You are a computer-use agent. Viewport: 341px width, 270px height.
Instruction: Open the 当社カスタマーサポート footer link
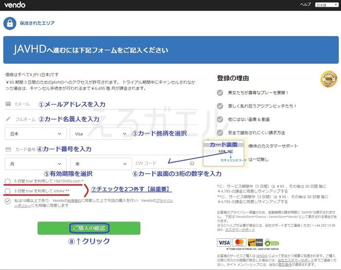[296, 260]
